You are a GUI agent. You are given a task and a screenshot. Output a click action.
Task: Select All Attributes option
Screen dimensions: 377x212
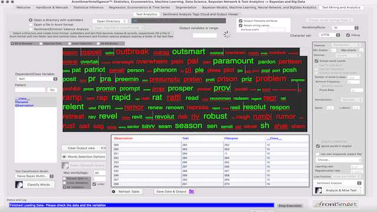click(98, 44)
